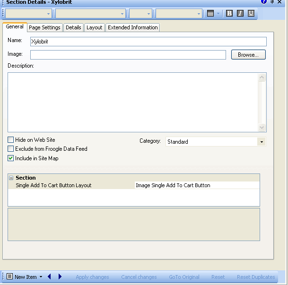Viewport: 288px width, 285px height.
Task: Click the pin icon in title bar
Action: 272,2
